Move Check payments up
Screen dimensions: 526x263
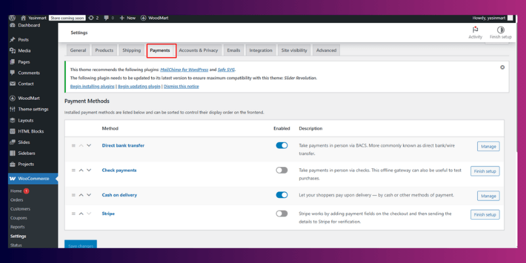point(81,170)
